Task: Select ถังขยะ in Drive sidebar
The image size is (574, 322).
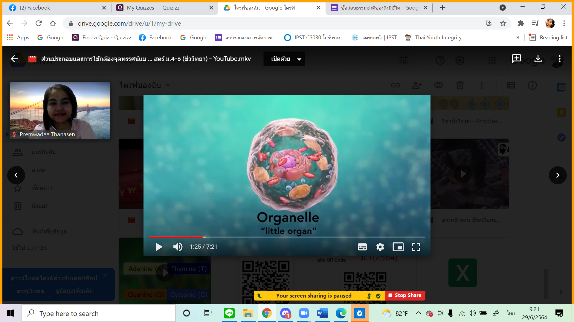Action: pos(40,206)
